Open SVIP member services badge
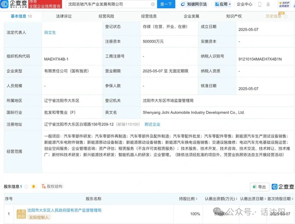Viewport: 295px width, 224px height. [284, 4]
